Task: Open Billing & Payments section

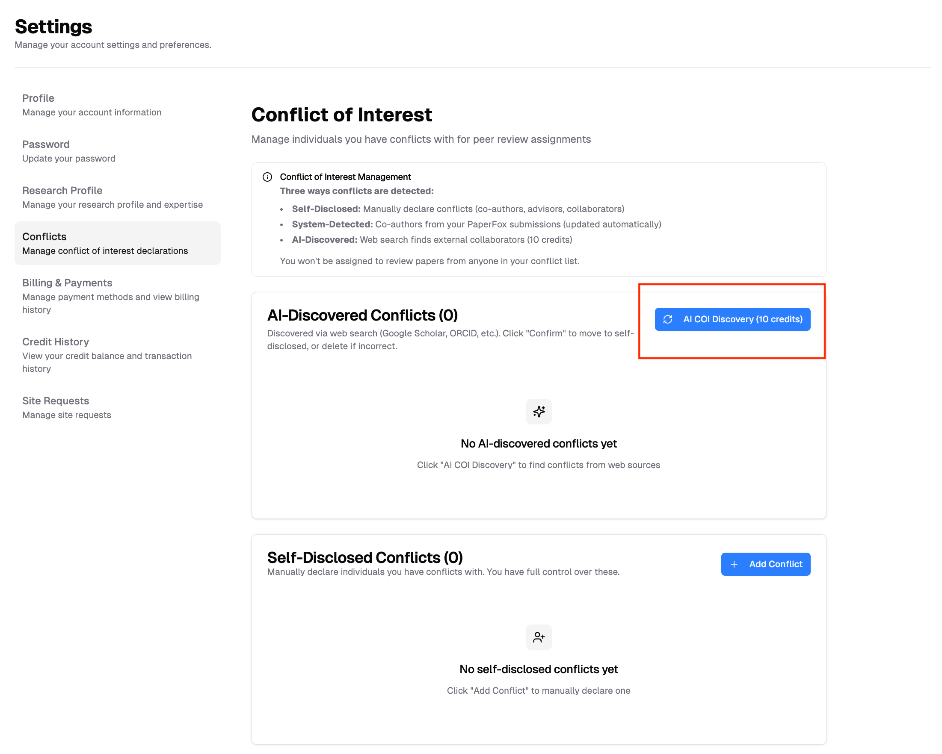Action: (67, 283)
